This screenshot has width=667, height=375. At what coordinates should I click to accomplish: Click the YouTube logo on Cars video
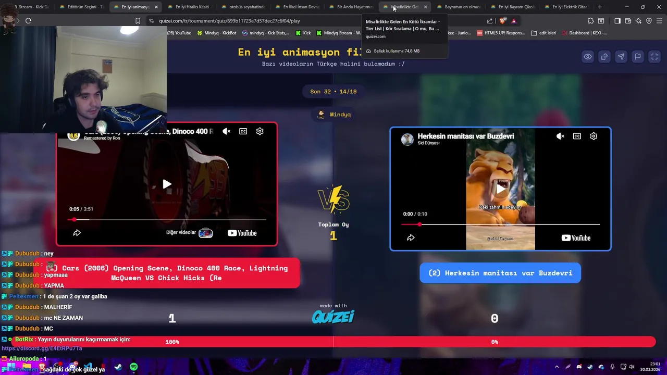[242, 233]
